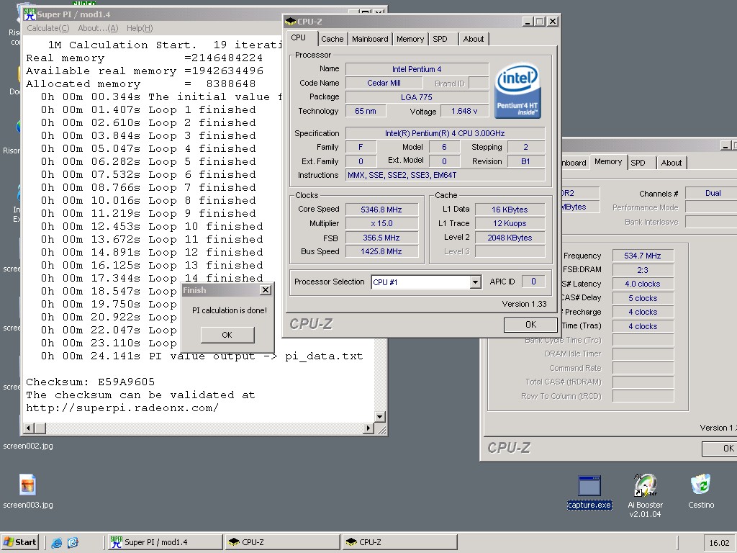The image size is (737, 553).
Task: Click the 'PI calculation is done!' message
Action: 230,310
